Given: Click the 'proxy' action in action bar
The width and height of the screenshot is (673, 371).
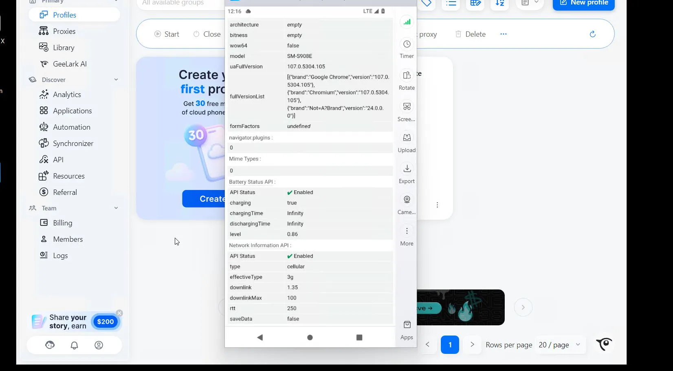Looking at the screenshot, I should [428, 34].
